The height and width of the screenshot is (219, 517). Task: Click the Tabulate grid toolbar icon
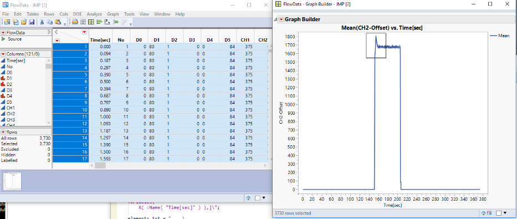[x=91, y=22]
